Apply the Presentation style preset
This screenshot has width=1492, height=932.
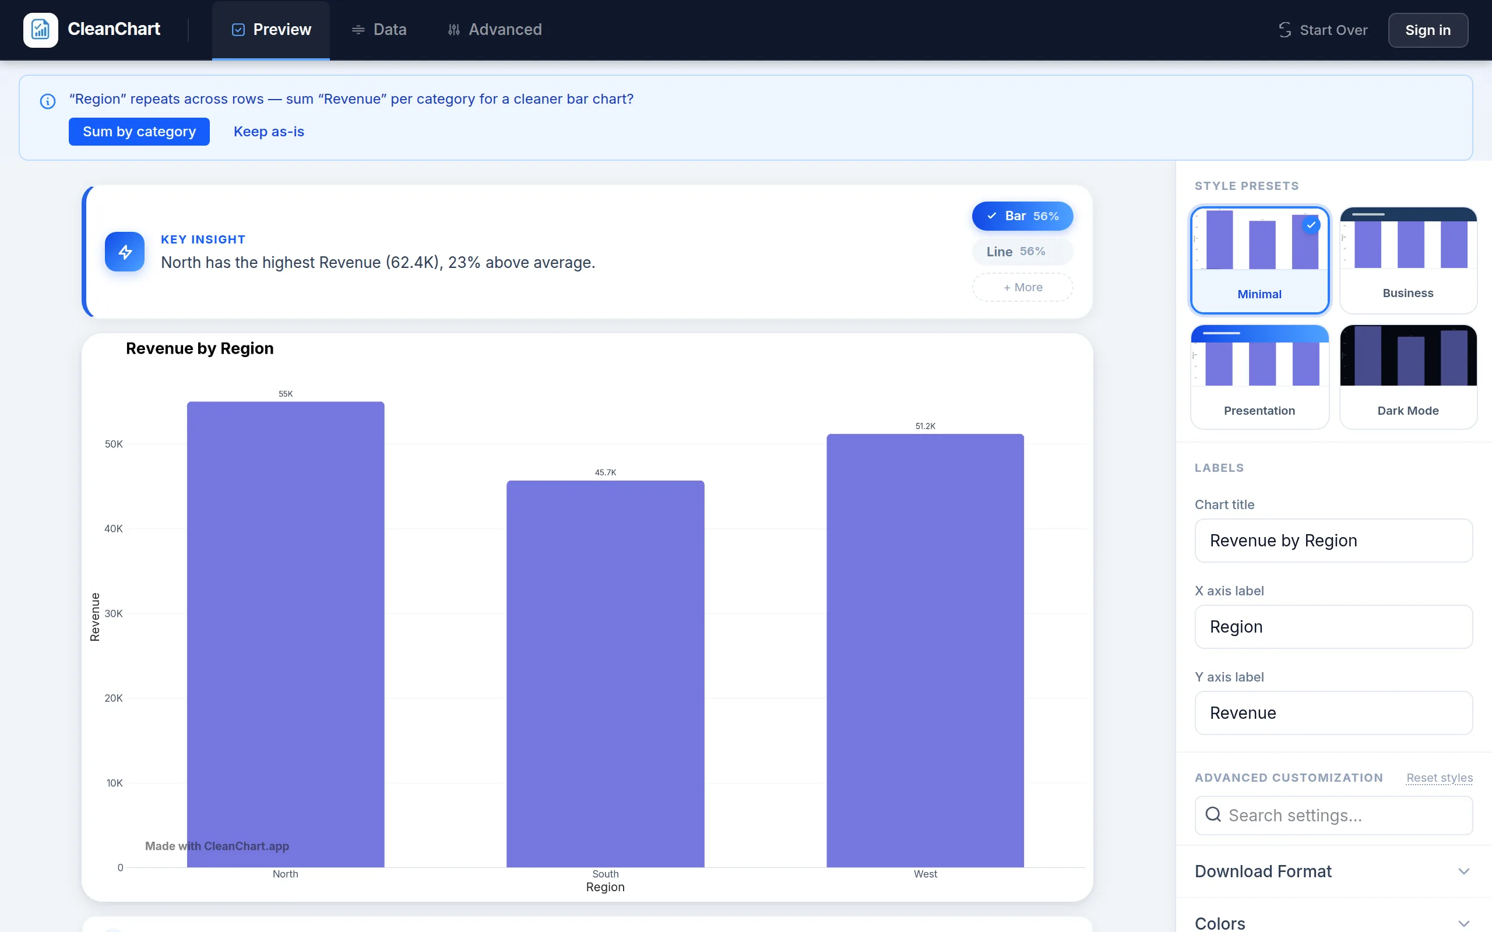[1259, 377]
